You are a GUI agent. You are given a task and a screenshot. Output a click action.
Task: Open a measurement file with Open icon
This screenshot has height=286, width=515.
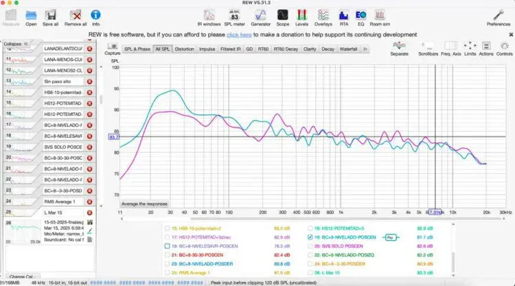(x=31, y=18)
